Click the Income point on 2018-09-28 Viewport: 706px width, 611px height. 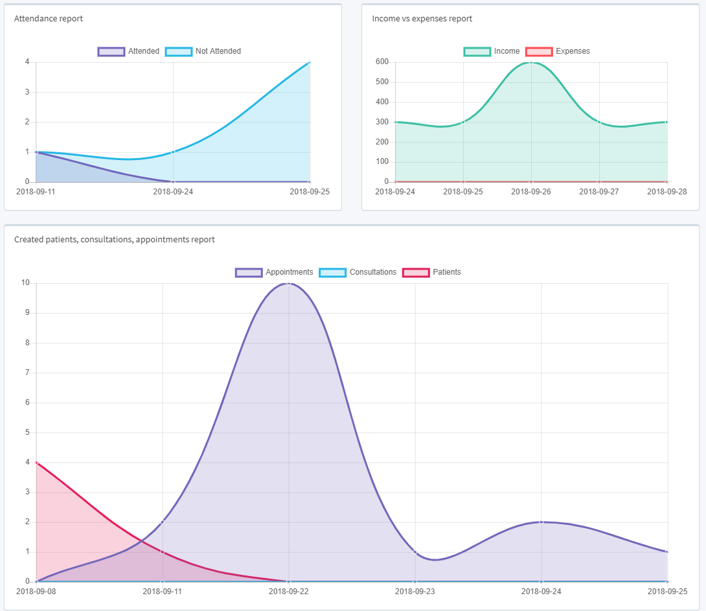667,122
